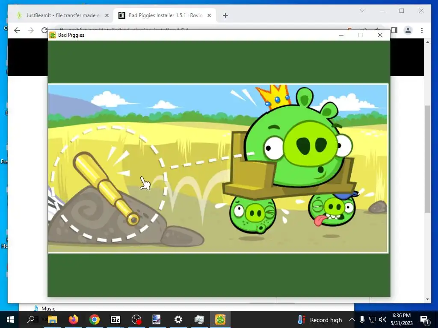Open the Record high weather widget
This screenshot has height=328, width=438.
(x=320, y=320)
